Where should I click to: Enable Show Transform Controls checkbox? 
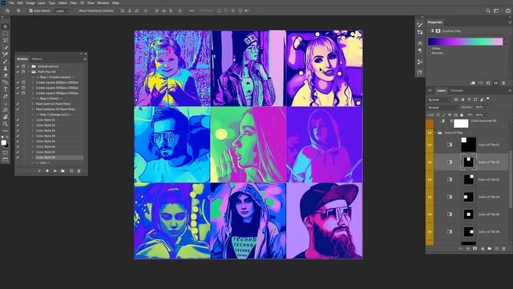pyautogui.click(x=76, y=10)
